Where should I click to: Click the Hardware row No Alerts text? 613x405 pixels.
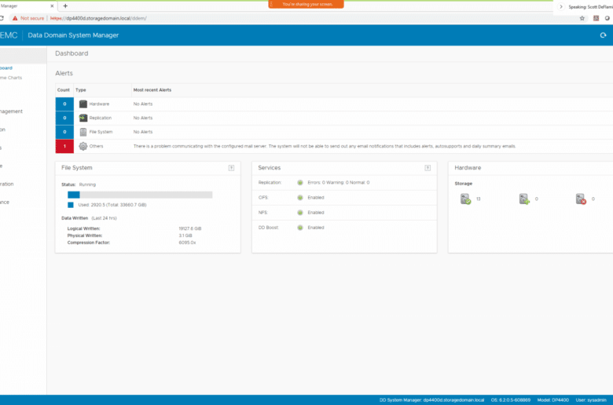(143, 104)
